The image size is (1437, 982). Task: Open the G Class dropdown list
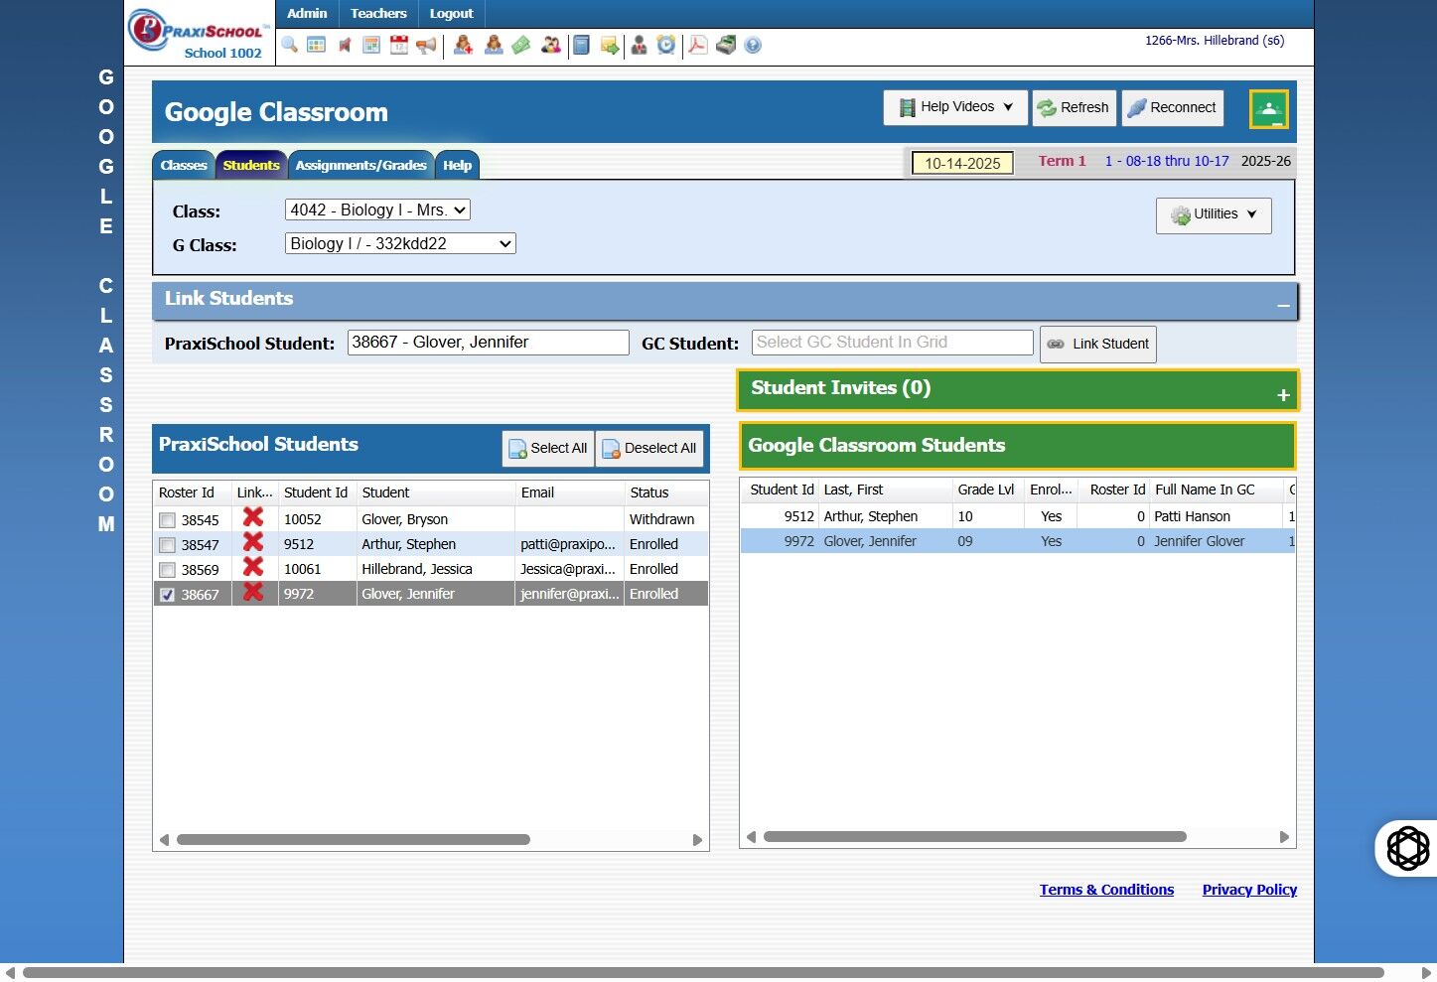pyautogui.click(x=400, y=244)
